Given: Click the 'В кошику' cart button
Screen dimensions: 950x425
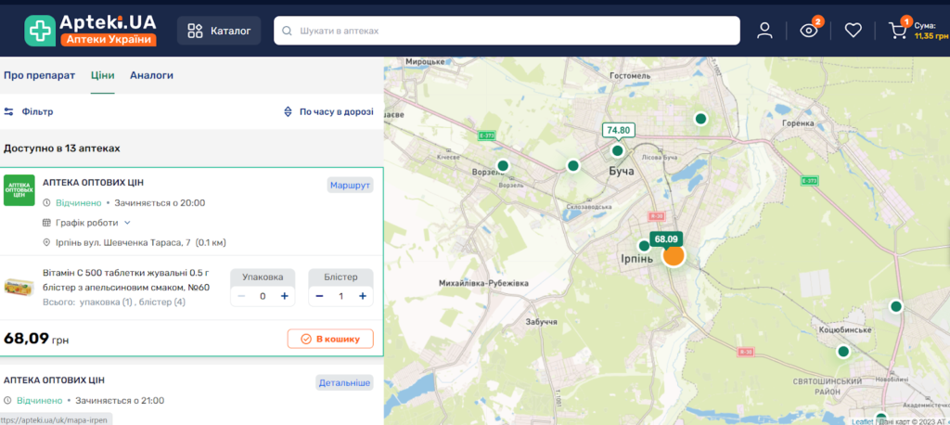Looking at the screenshot, I should pyautogui.click(x=330, y=339).
